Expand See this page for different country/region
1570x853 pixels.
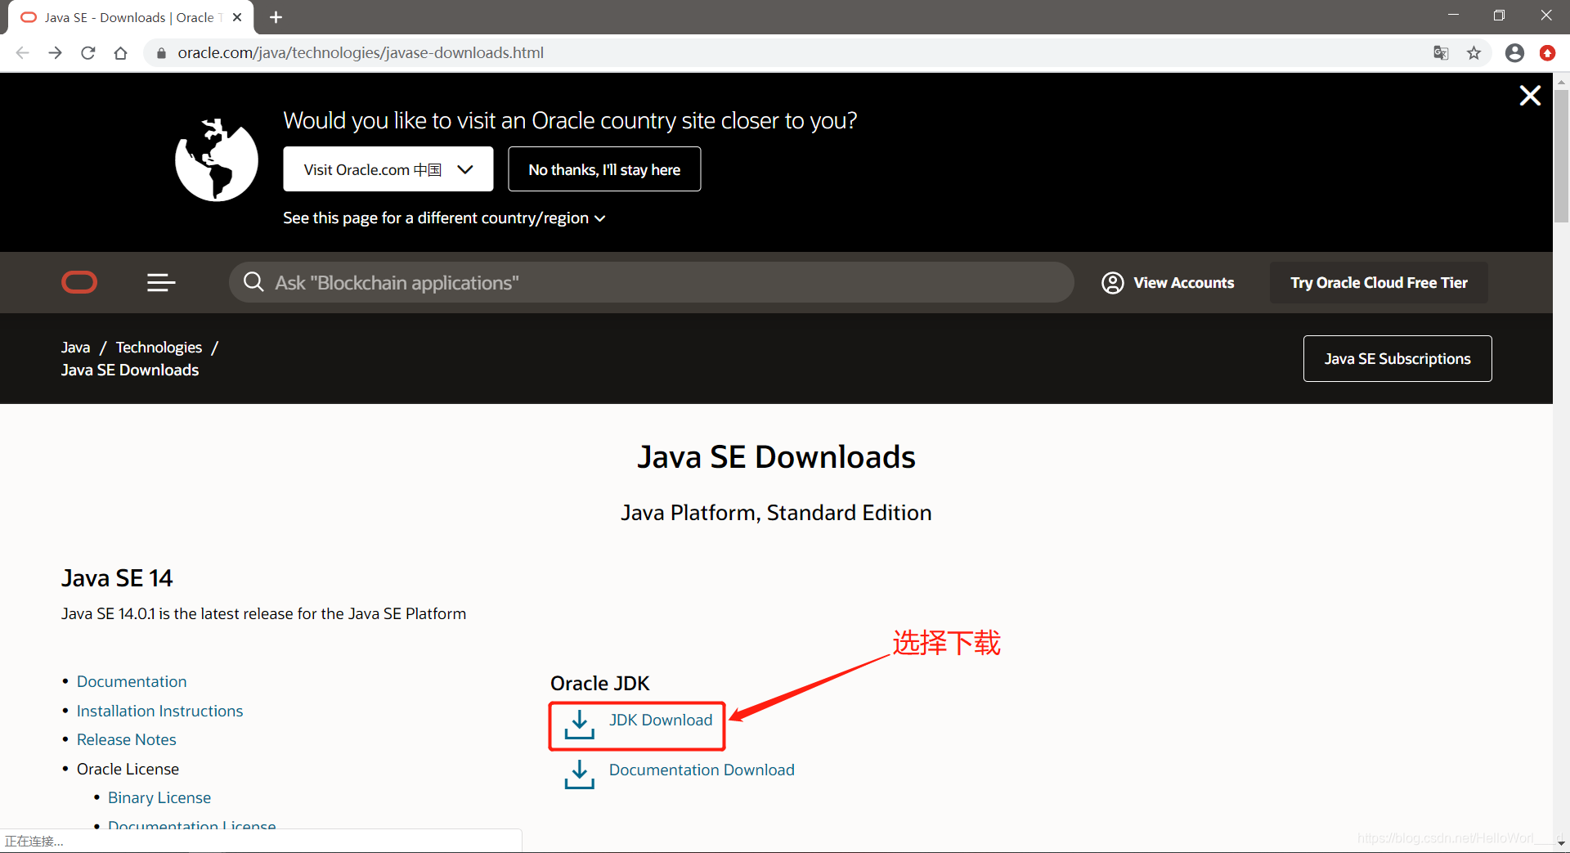[x=444, y=218]
